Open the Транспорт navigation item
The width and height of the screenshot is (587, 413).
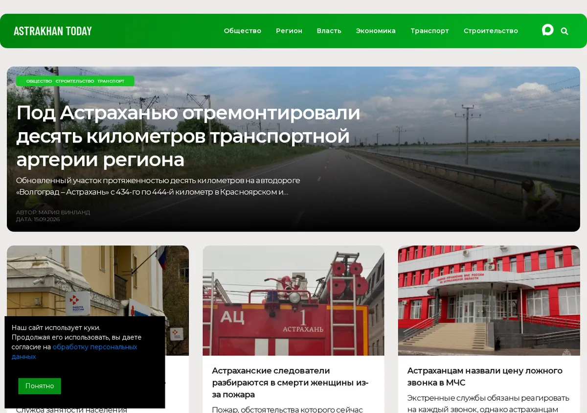(429, 31)
